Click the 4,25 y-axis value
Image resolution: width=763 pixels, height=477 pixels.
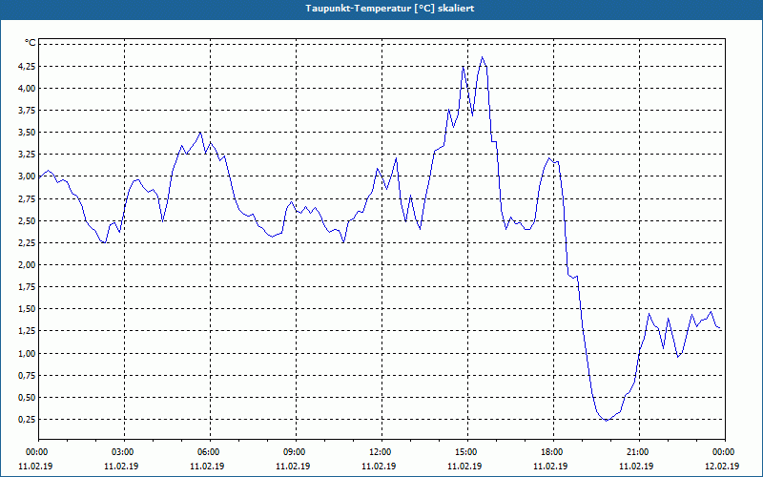(27, 66)
